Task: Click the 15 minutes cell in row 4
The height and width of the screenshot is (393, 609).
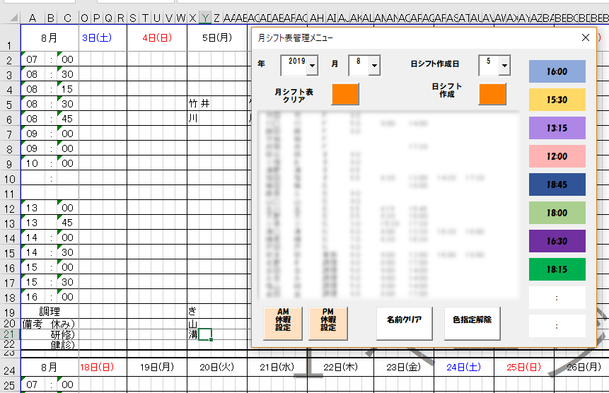Action: coord(68,89)
